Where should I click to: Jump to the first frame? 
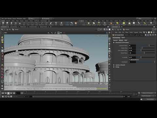pos(3,93)
